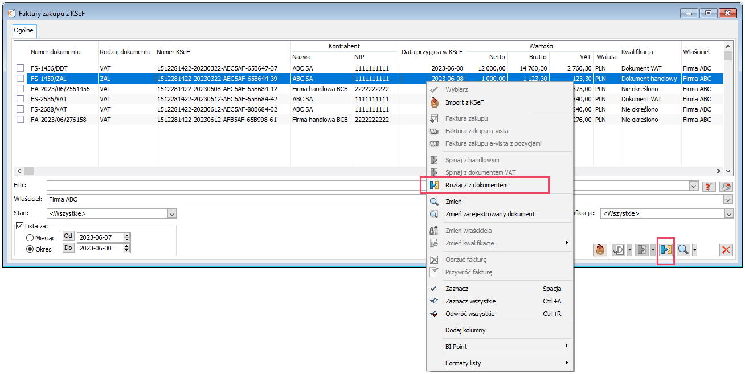Select the Miesiąc radio button
This screenshot has height=374, width=745.
click(x=30, y=238)
